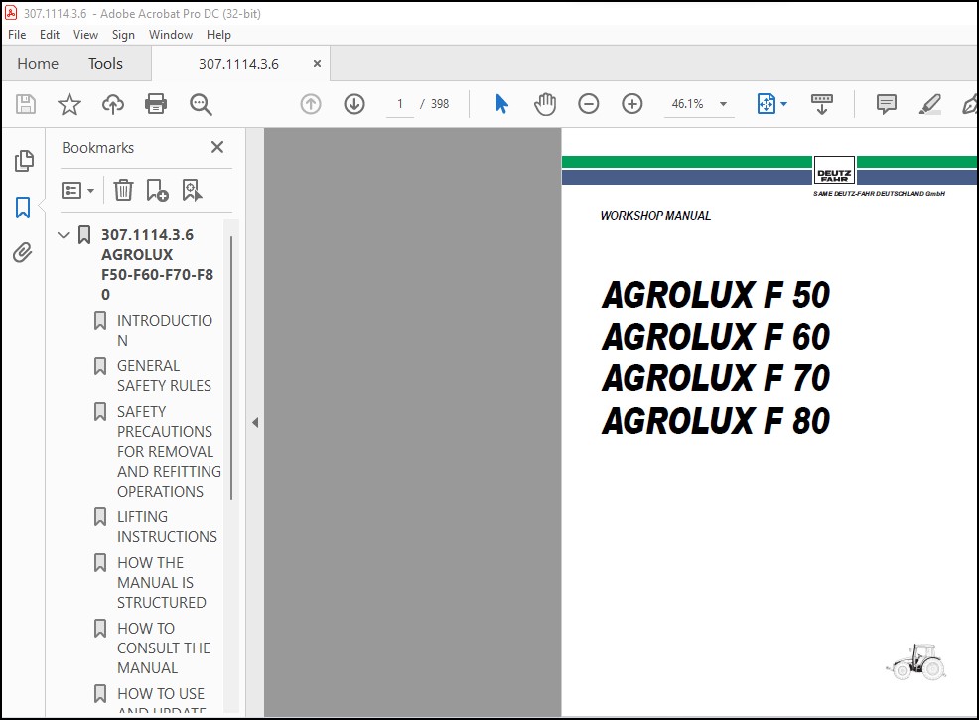979x720 pixels.
Task: Open the find text magnifier tool
Action: [x=201, y=105]
